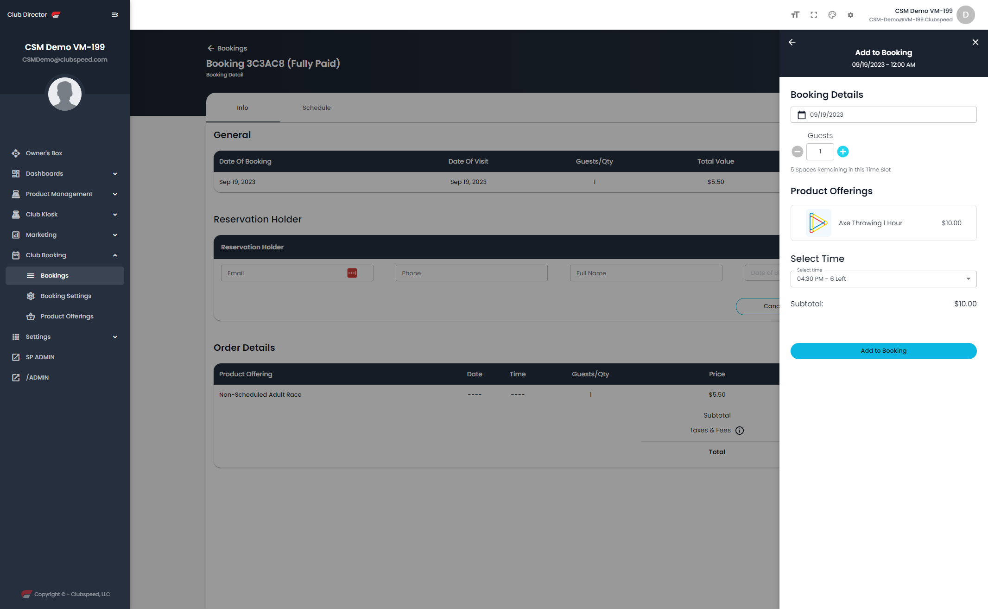
Task: Go back to Bookings link
Action: pyautogui.click(x=227, y=48)
